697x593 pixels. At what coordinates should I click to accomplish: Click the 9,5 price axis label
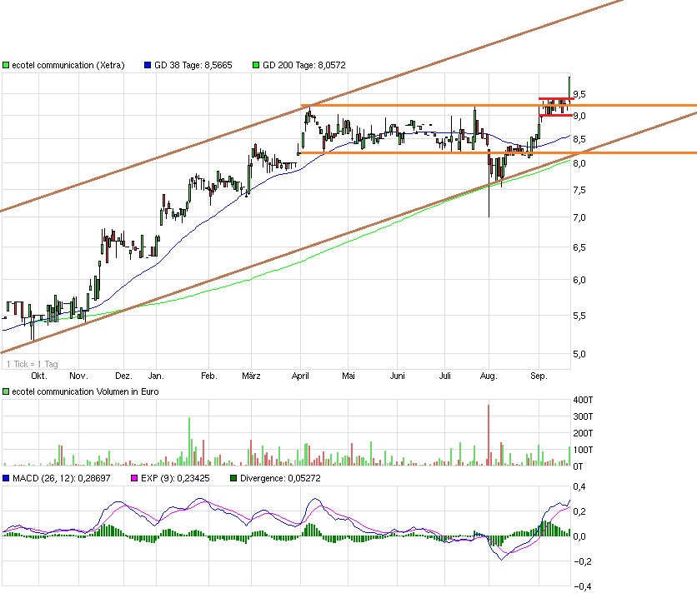[x=579, y=95]
